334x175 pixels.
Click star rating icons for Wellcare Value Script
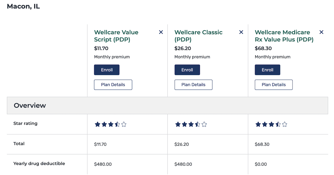pos(110,124)
